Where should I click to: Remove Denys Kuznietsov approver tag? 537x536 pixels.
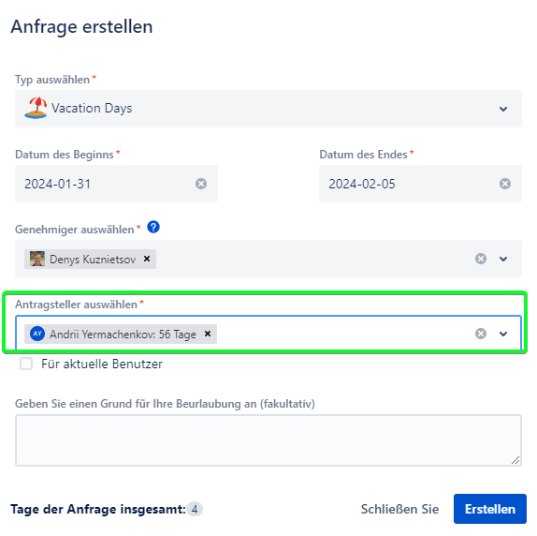(147, 259)
